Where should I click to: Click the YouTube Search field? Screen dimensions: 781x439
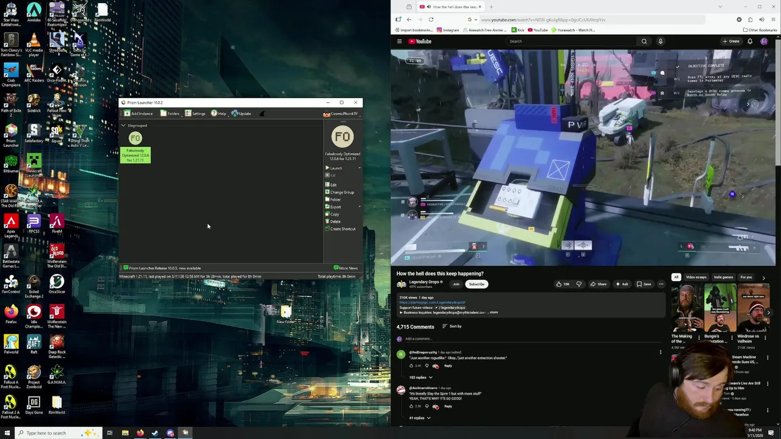coord(570,41)
